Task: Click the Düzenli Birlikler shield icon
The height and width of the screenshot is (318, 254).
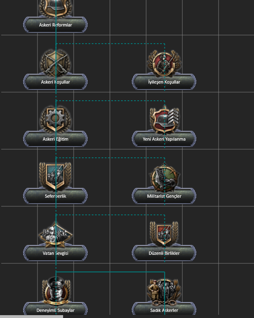Action: 164,234
